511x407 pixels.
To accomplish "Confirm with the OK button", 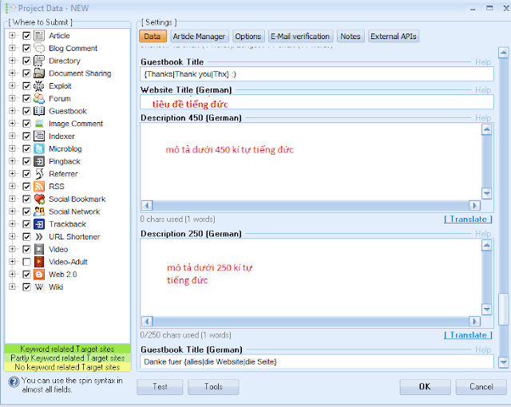I will click(426, 387).
